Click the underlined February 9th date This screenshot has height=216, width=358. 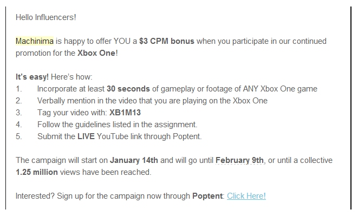point(239,160)
